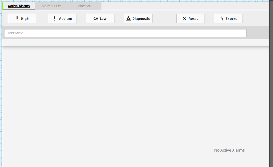Click the green indicator bar beside Active Alarms

3,6
